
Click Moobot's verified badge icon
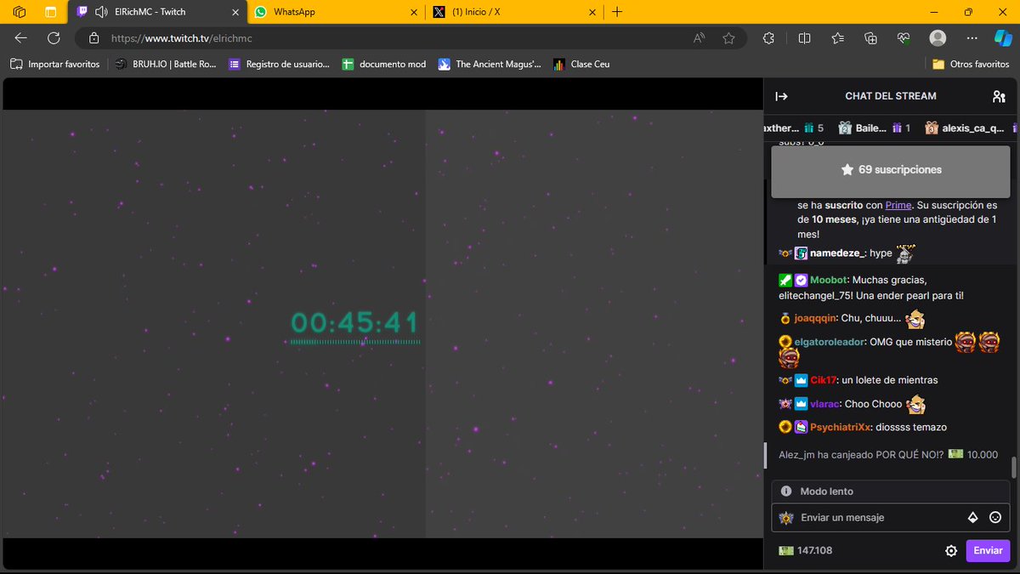click(x=801, y=280)
